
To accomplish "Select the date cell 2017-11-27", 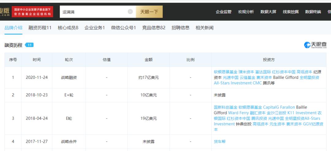I will coord(37,142).
